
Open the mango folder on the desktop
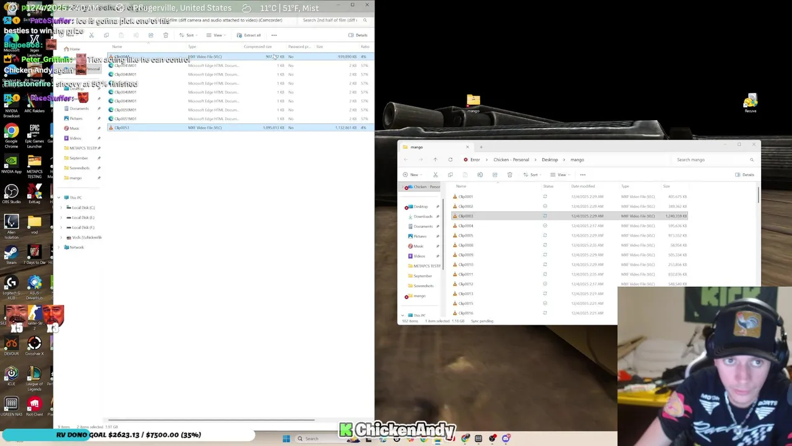pos(473,103)
